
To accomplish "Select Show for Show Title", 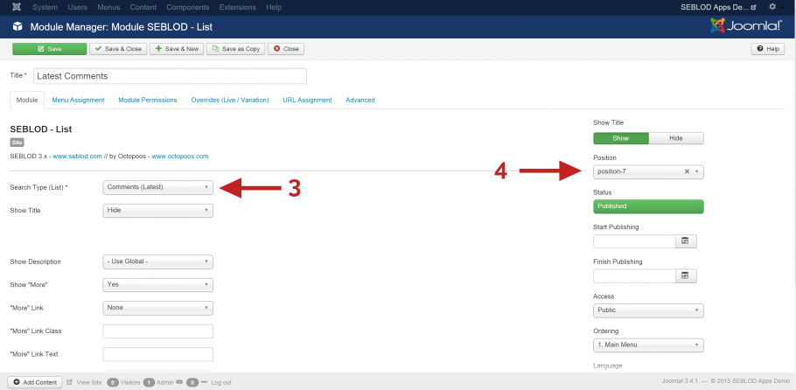I will point(621,138).
